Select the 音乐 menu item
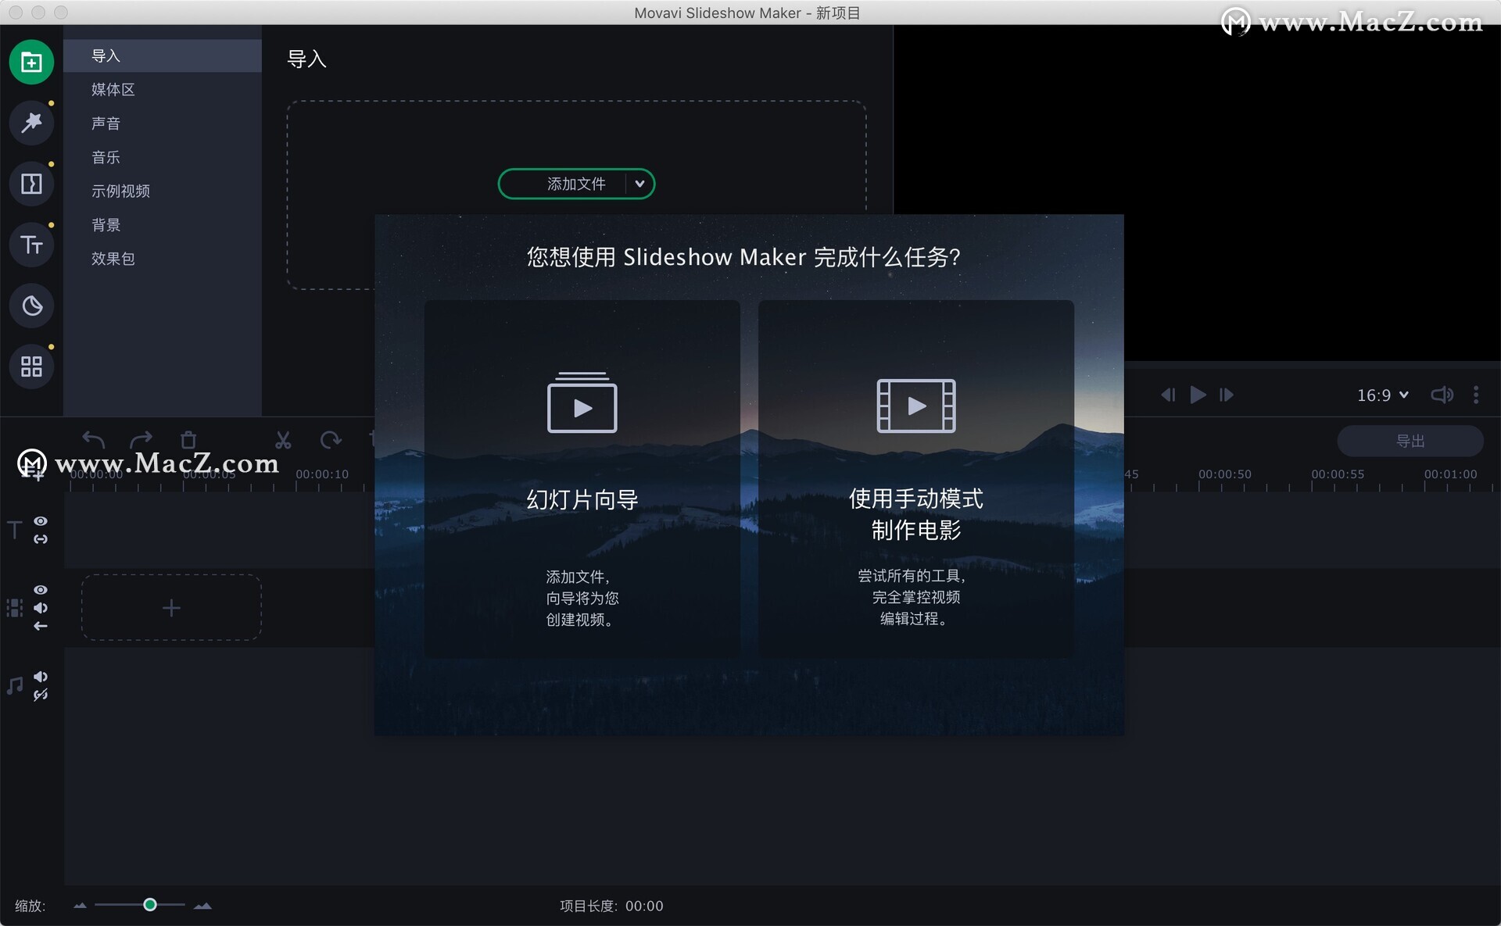 tap(163, 157)
